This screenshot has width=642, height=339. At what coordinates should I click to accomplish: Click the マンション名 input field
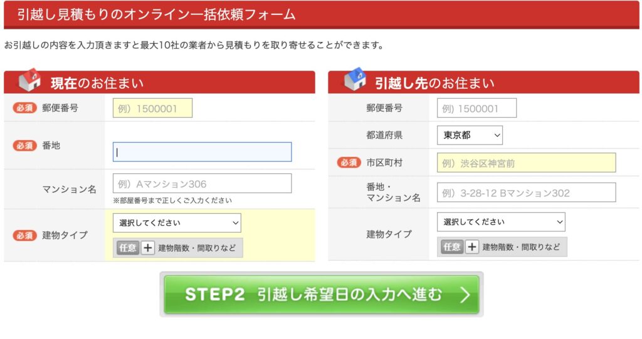coord(203,184)
